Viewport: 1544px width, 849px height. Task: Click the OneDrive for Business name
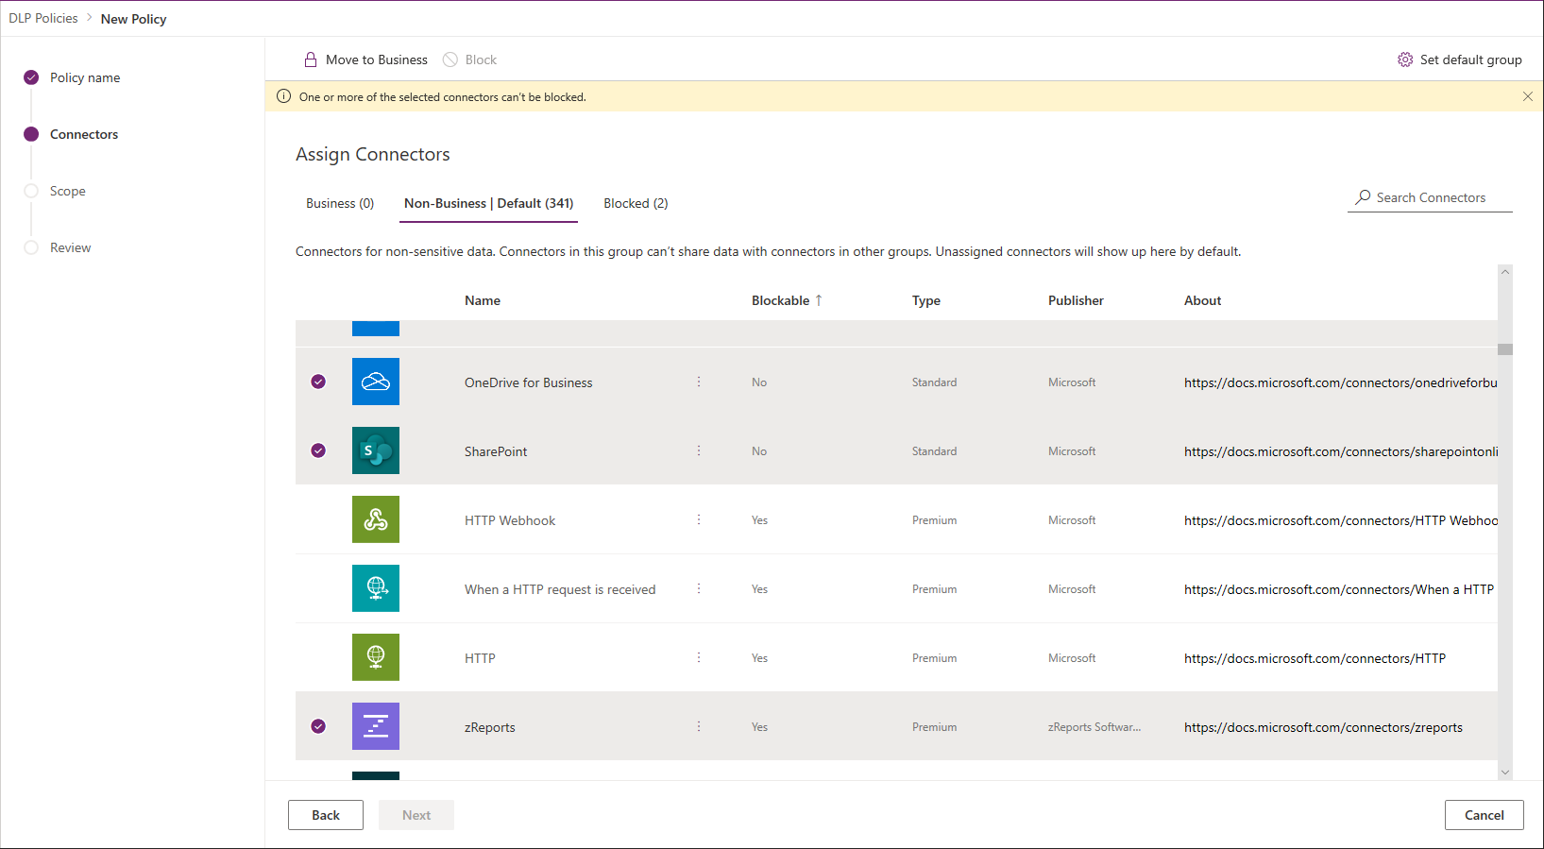[529, 382]
